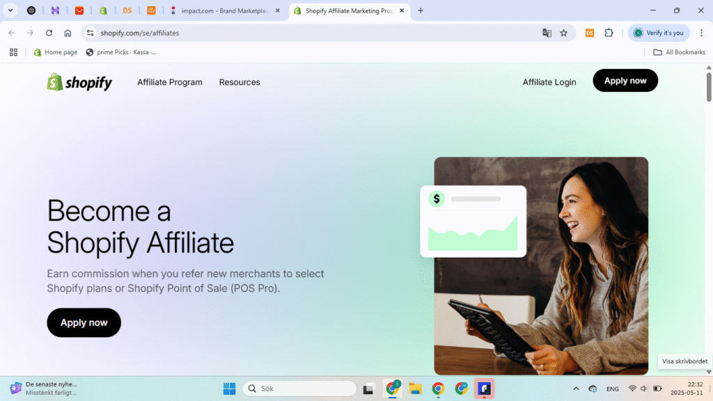Go to Affiliate Login
The width and height of the screenshot is (713, 401).
click(549, 82)
